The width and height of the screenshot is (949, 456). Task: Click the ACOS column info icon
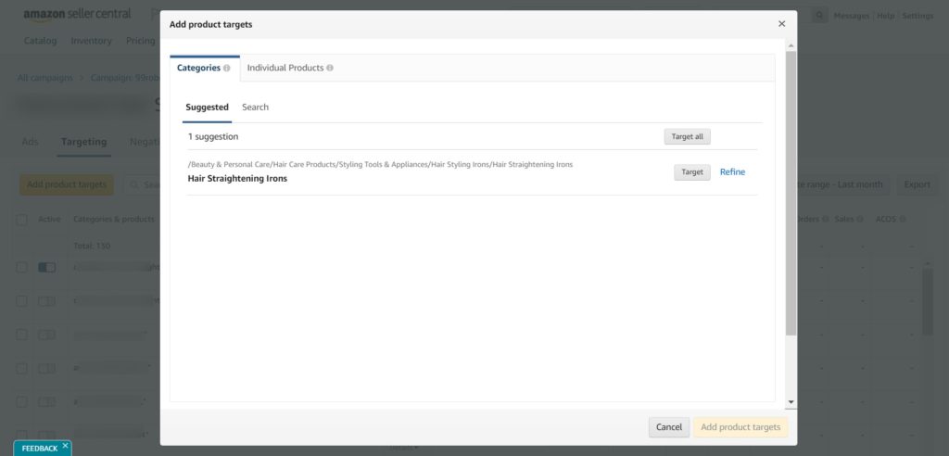tap(903, 220)
